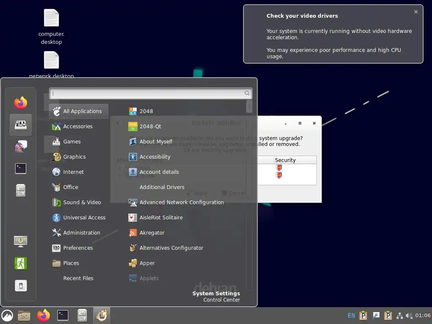432x324 pixels.
Task: Click the volume speaker tray icon
Action: tap(409, 316)
